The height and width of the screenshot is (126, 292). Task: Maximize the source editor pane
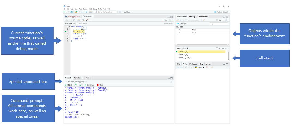[171, 17]
